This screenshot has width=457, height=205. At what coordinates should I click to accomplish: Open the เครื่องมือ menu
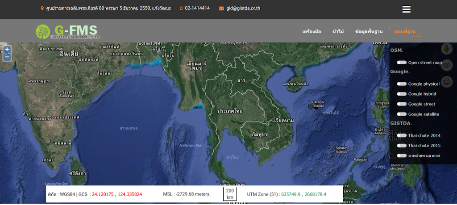click(312, 32)
